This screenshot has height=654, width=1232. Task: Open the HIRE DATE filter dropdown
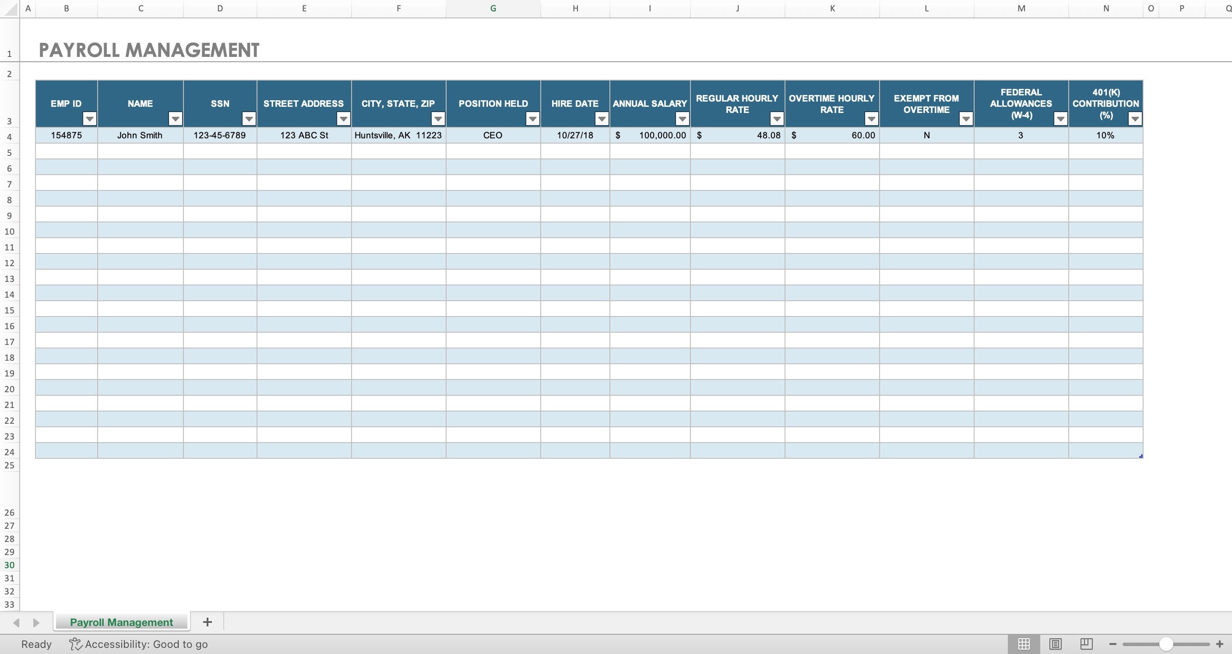(601, 119)
